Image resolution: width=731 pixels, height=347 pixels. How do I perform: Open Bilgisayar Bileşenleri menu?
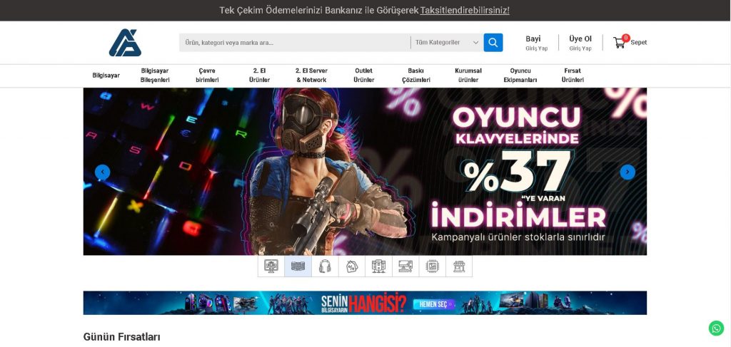tap(155, 76)
